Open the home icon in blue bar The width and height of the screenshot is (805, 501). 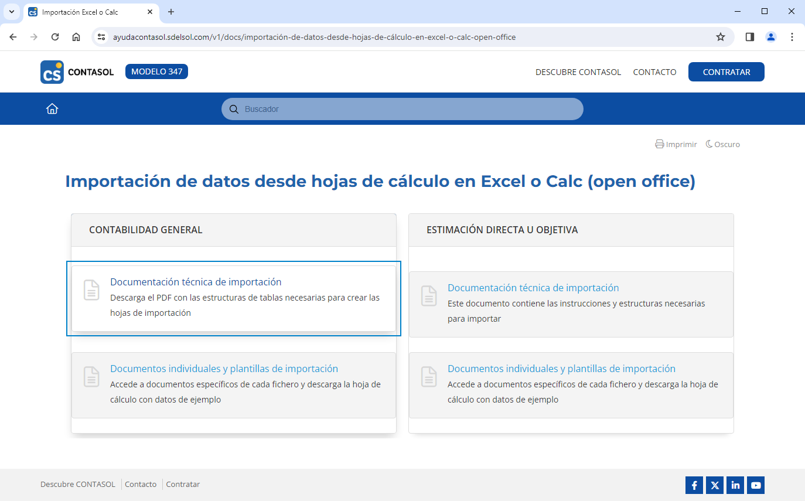coord(52,108)
